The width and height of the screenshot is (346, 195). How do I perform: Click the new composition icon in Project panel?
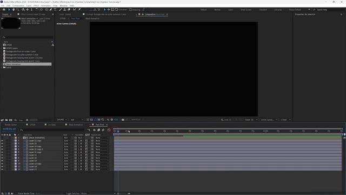(x=11, y=120)
